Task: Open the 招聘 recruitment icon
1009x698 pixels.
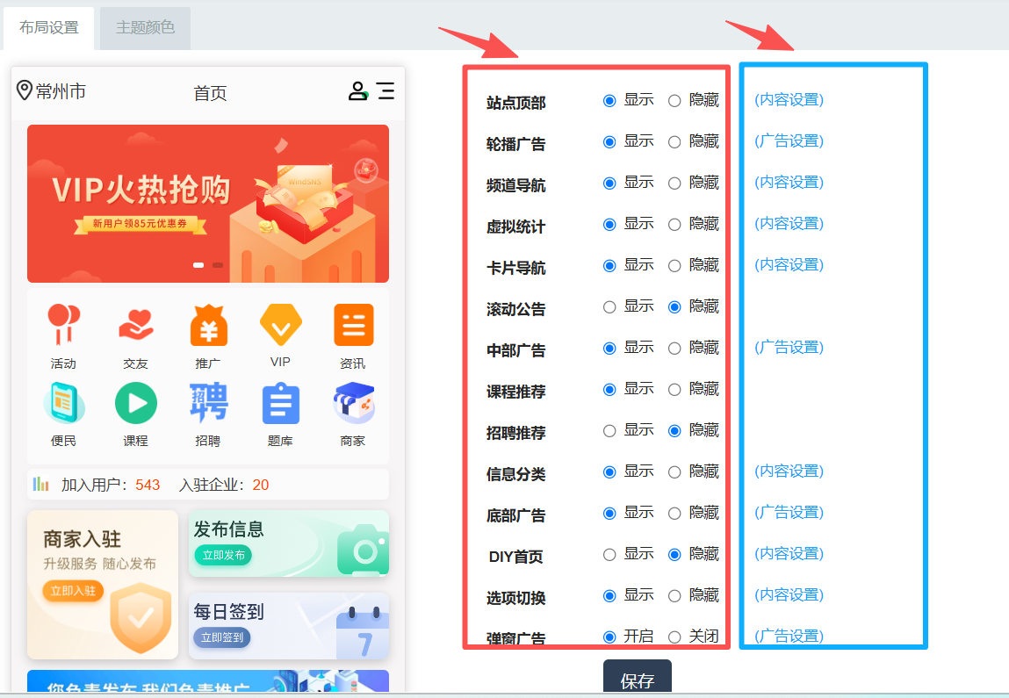Action: point(208,404)
